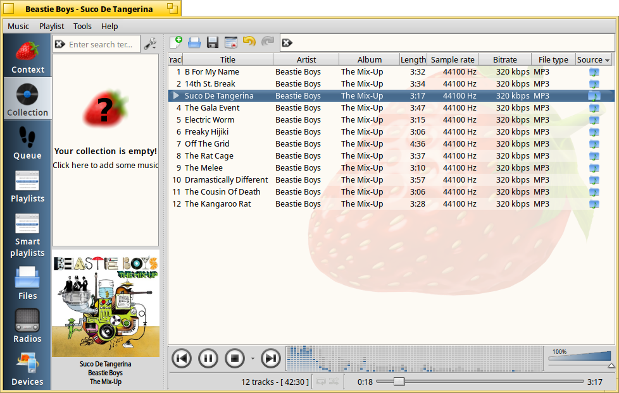Toggle shuffle mode in status bar
619x393 pixels.
click(x=334, y=382)
